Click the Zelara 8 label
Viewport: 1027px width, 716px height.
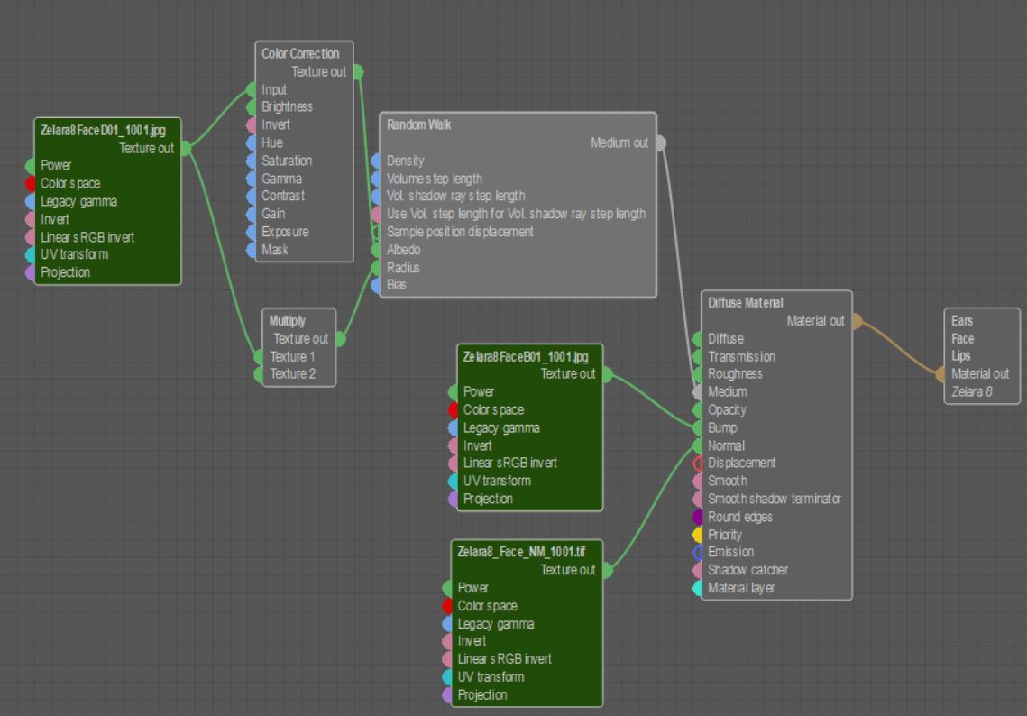pyautogui.click(x=972, y=391)
